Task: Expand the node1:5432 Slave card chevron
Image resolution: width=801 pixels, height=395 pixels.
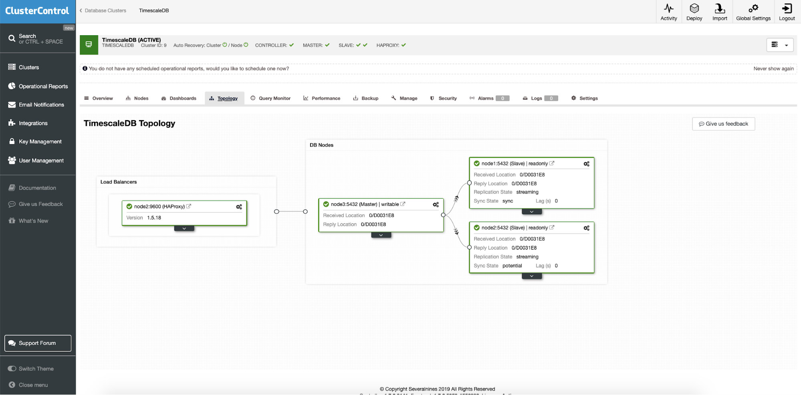Action: 532,212
